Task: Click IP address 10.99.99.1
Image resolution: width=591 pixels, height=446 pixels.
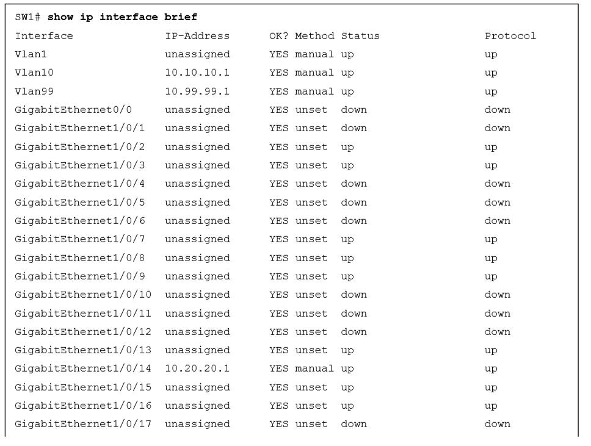Action: (197, 92)
